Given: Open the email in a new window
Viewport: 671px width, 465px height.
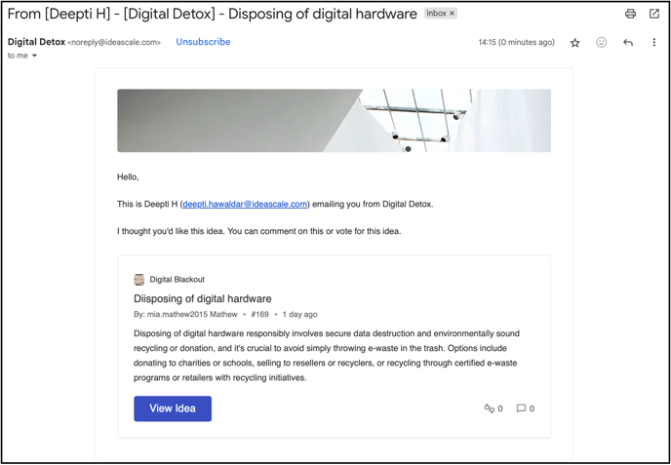Looking at the screenshot, I should click(653, 14).
